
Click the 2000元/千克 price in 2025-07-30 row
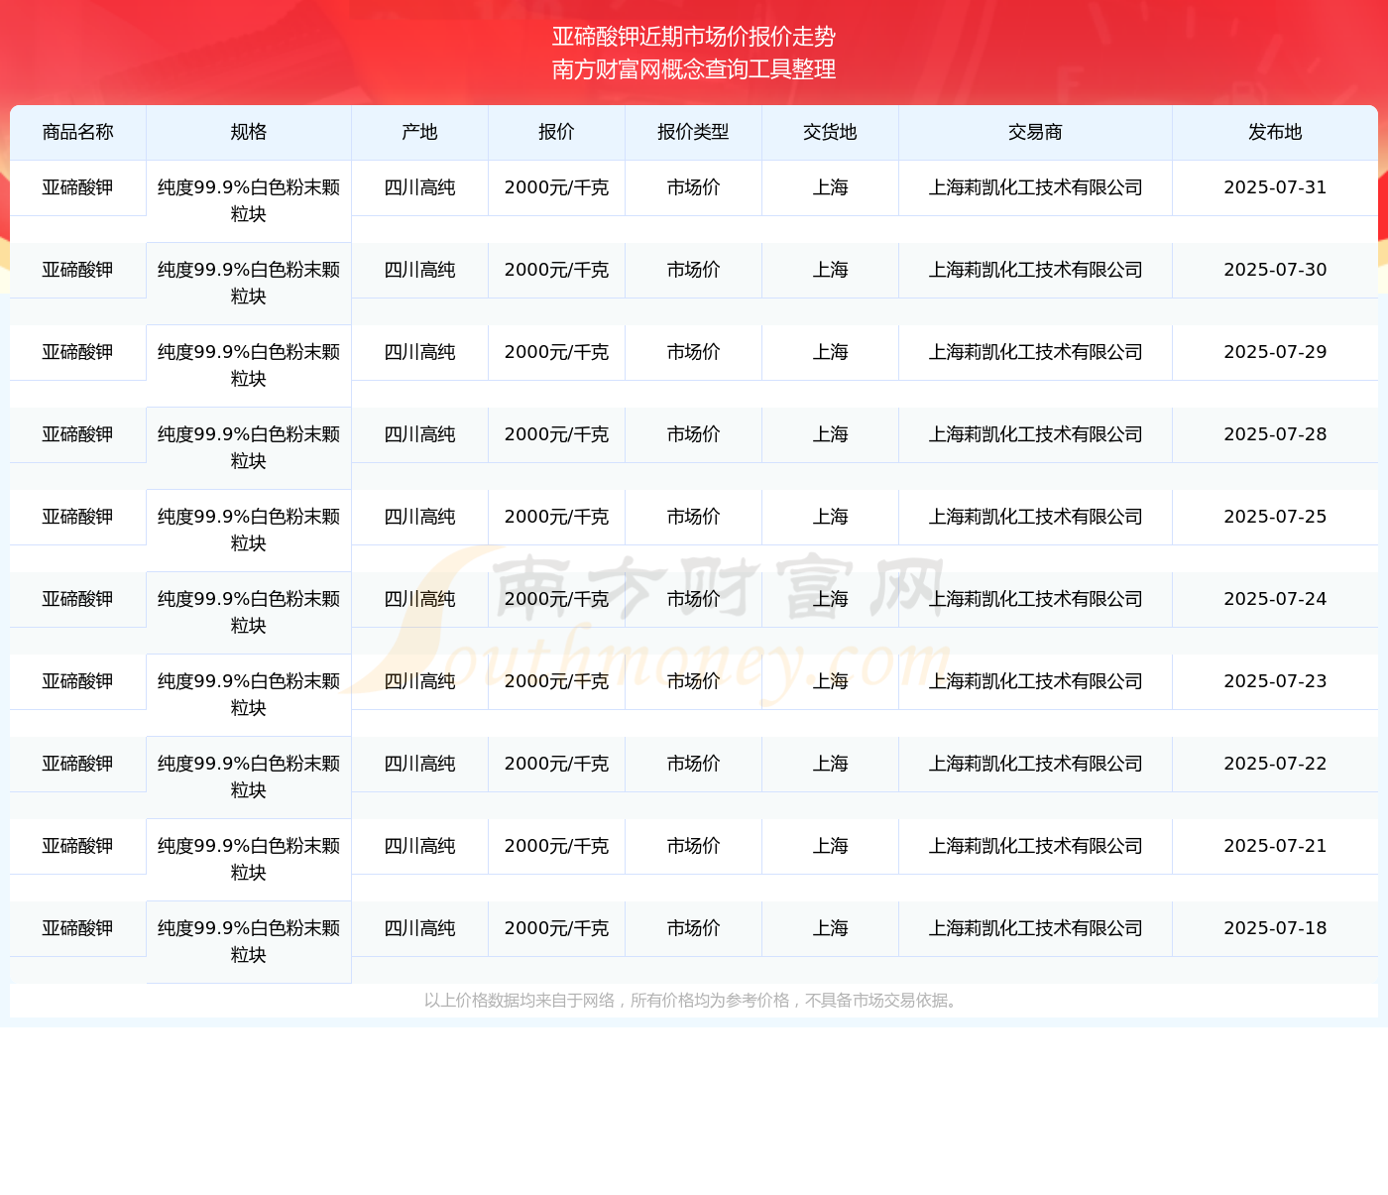pyautogui.click(x=557, y=270)
